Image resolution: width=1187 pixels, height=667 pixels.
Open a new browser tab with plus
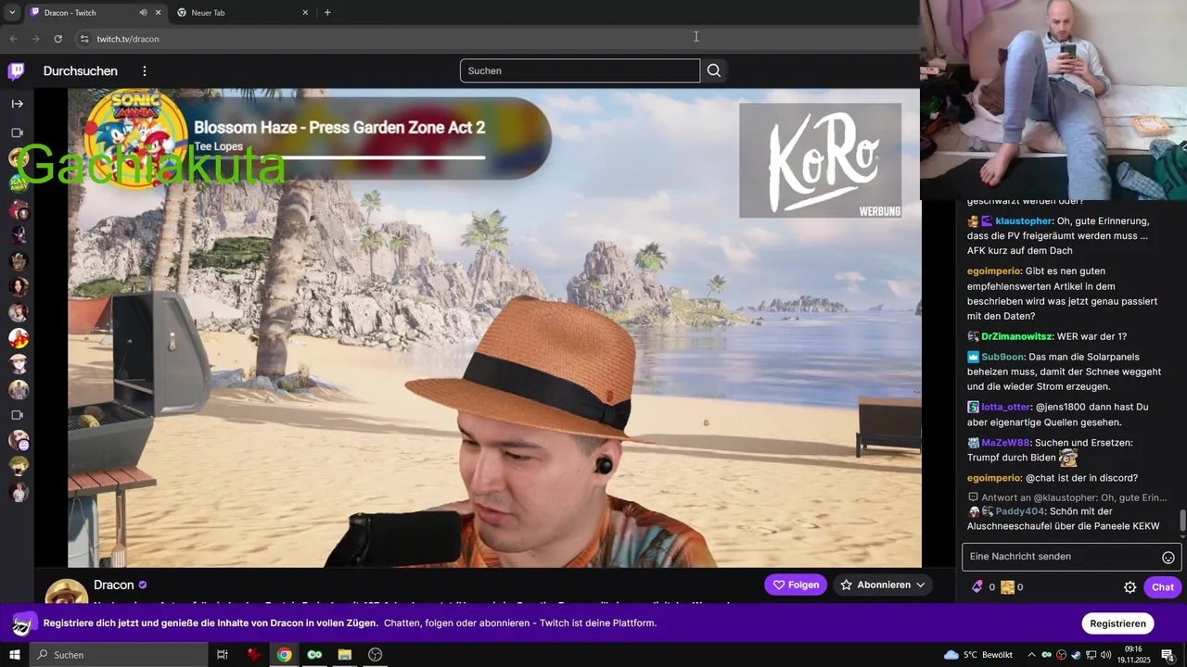coord(327,12)
